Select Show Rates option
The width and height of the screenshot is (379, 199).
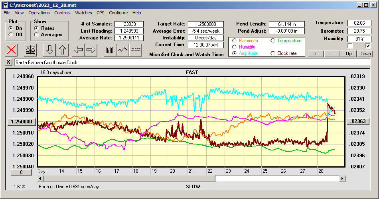click(36, 28)
